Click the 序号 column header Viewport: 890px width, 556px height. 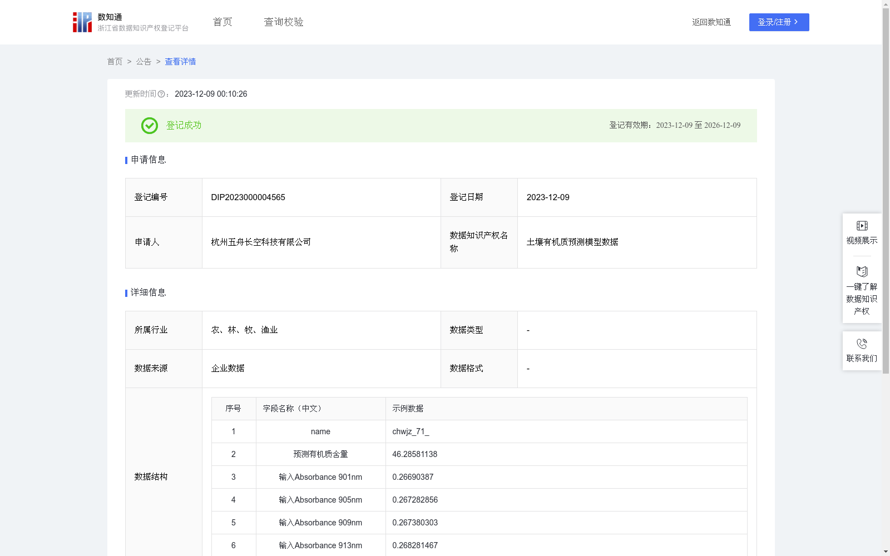click(234, 409)
